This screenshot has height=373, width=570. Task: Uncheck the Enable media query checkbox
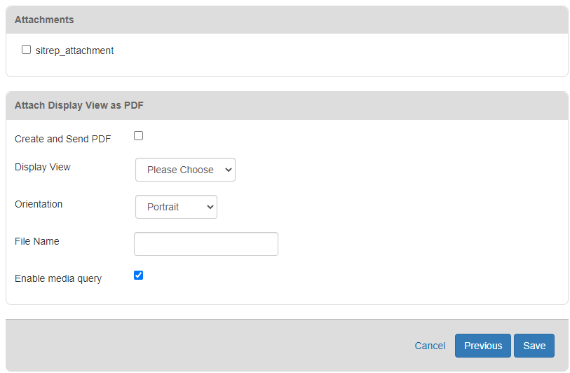point(138,276)
